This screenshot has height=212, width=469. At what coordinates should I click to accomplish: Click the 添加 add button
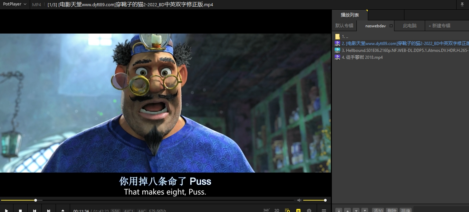(x=378, y=210)
